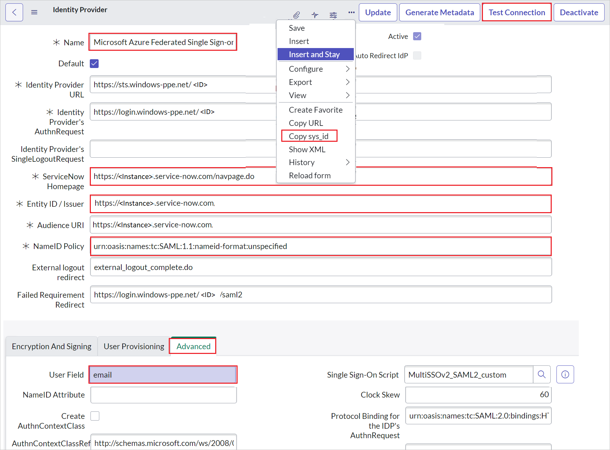This screenshot has height=450, width=610.
Task: Switch to the User Provisioning tab
Action: [134, 346]
